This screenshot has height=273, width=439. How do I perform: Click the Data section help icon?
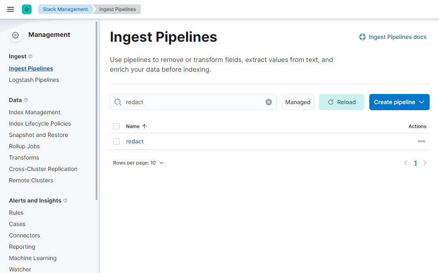(x=26, y=100)
